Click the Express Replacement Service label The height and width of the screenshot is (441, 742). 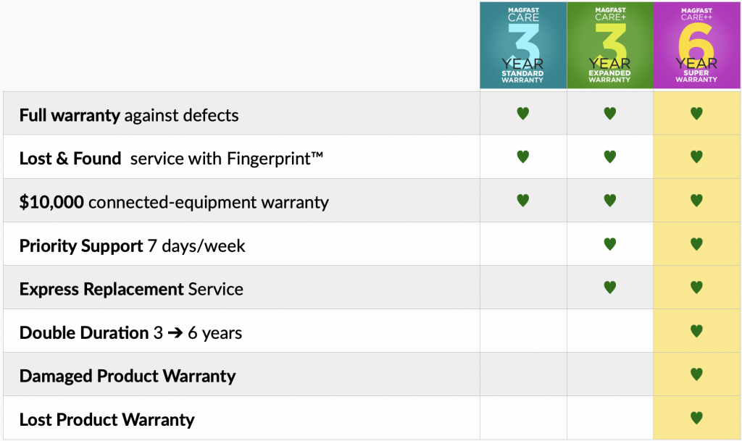coord(131,289)
